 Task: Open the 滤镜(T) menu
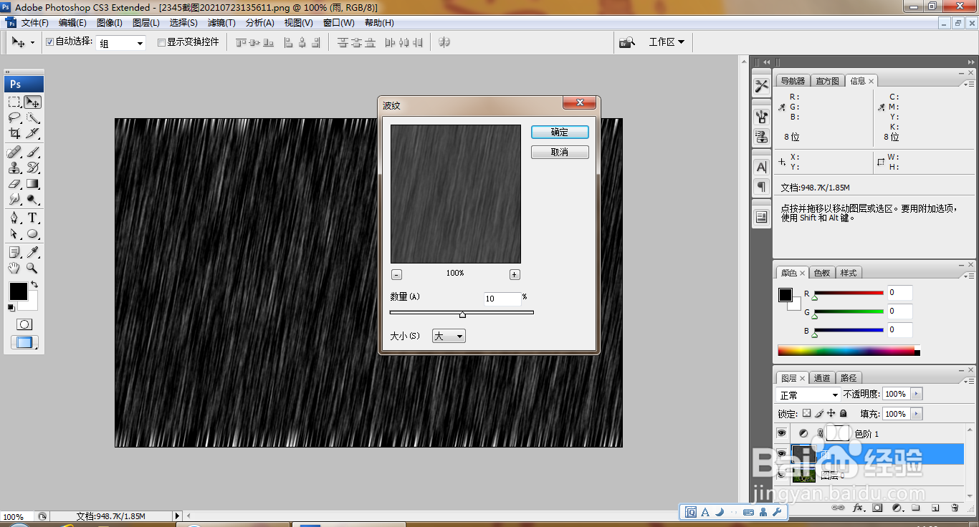[x=221, y=23]
